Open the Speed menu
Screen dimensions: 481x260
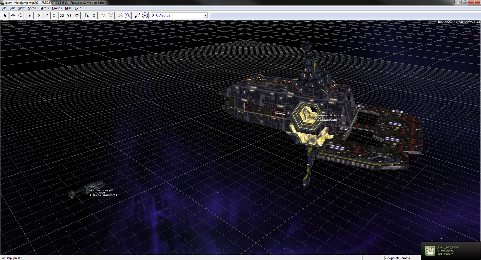[32, 8]
